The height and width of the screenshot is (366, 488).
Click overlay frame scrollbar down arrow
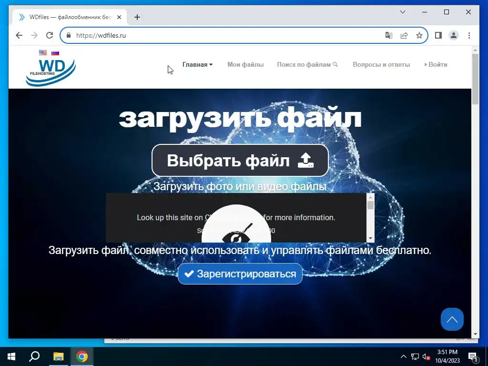pyautogui.click(x=370, y=238)
